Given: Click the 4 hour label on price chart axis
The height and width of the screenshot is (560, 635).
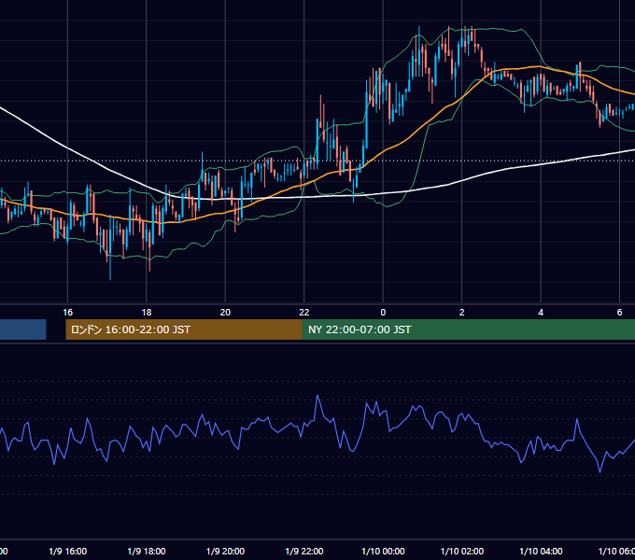Looking at the screenshot, I should 541,313.
